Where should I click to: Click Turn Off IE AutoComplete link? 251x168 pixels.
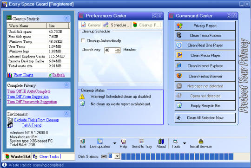pos(29,91)
